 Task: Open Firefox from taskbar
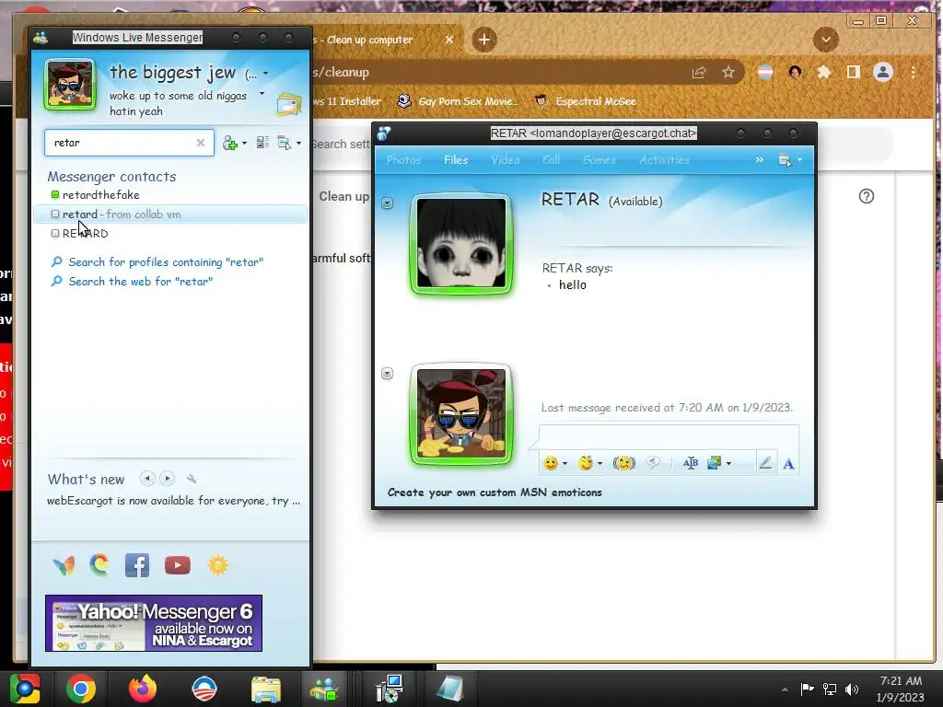pos(143,689)
